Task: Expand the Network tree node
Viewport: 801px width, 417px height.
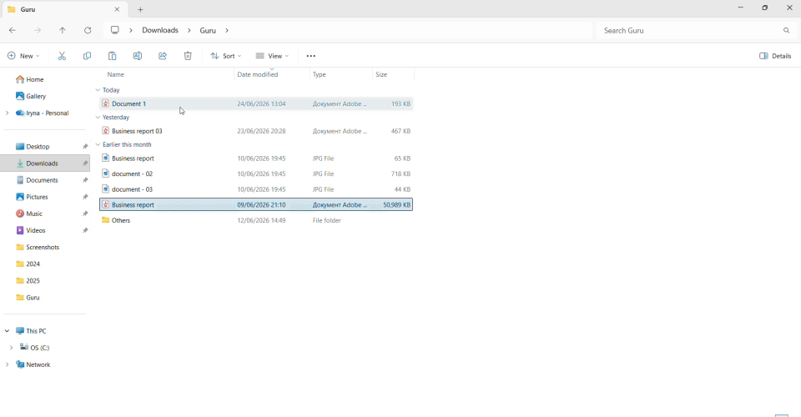Action: click(8, 364)
